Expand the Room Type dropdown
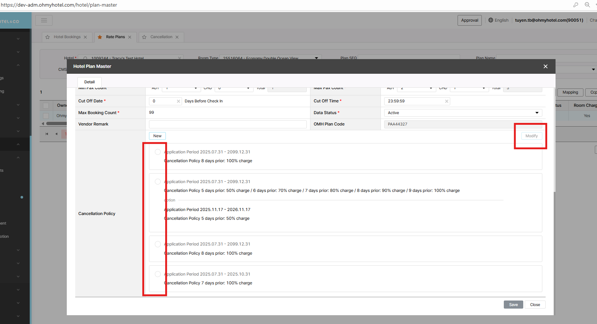The width and height of the screenshot is (597, 324). coord(316,58)
